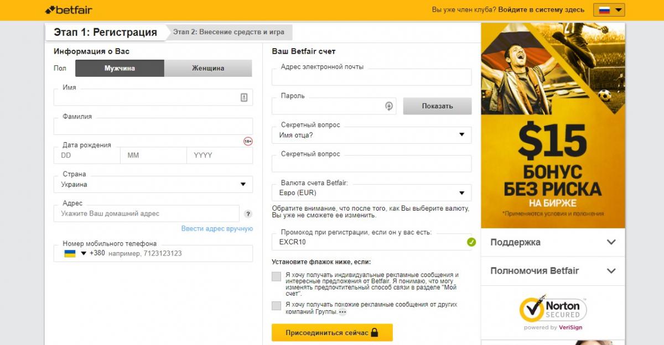Image resolution: width=664 pixels, height=345 pixels.
Task: Click the 18+ age restriction icon
Action: click(248, 142)
